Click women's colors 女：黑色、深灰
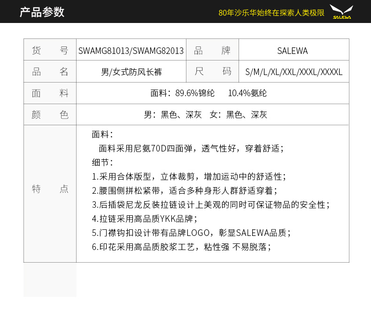The width and height of the screenshot is (371, 318). 238,114
